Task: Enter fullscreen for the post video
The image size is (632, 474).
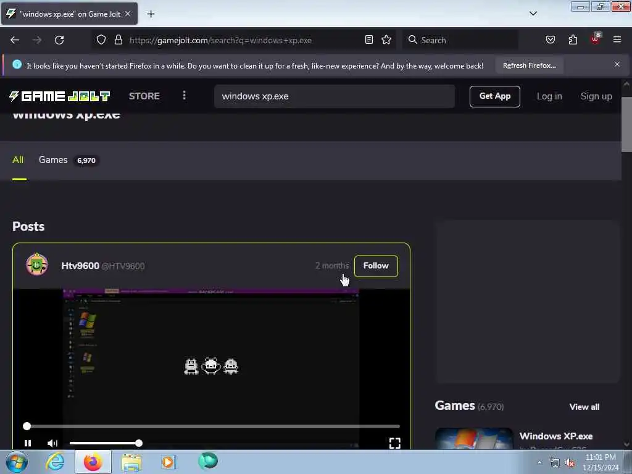Action: 395,443
